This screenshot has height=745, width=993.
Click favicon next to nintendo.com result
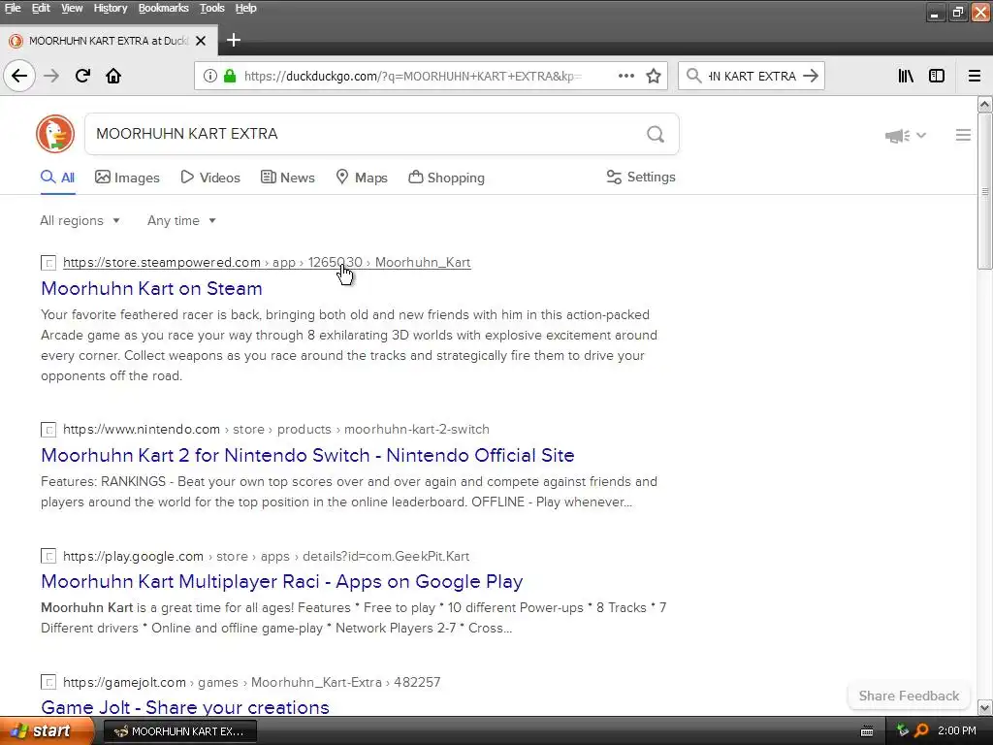[x=48, y=430]
